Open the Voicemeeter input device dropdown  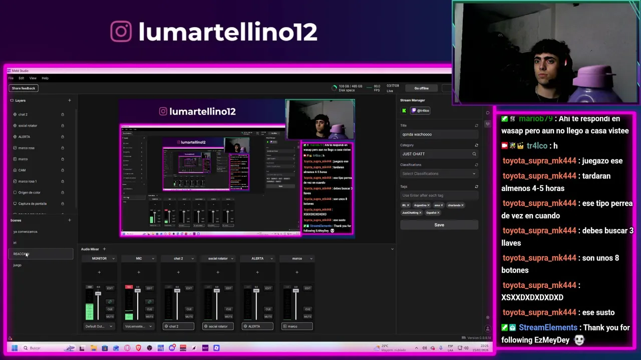coord(139,326)
